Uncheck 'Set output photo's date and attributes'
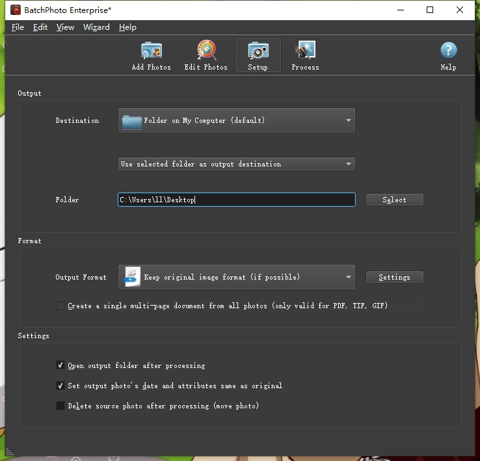The image size is (480, 461). coord(60,386)
